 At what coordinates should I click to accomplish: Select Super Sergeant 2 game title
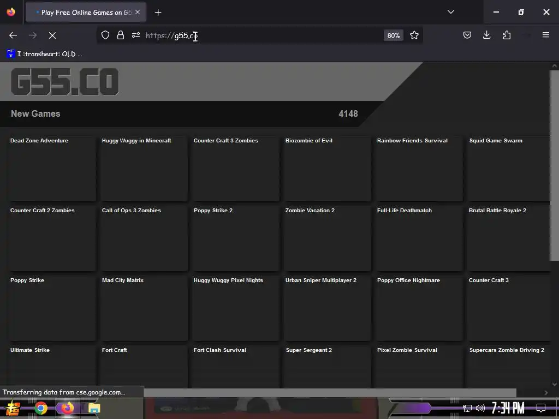309,350
